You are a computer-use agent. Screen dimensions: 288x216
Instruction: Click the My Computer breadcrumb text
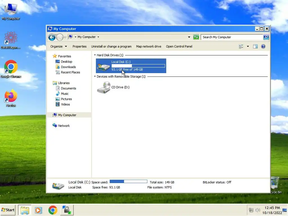pos(87,37)
